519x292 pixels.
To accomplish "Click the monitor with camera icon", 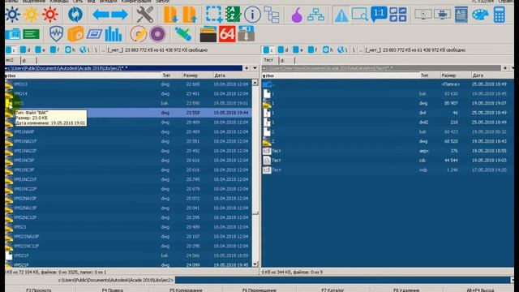I will click(x=442, y=15).
